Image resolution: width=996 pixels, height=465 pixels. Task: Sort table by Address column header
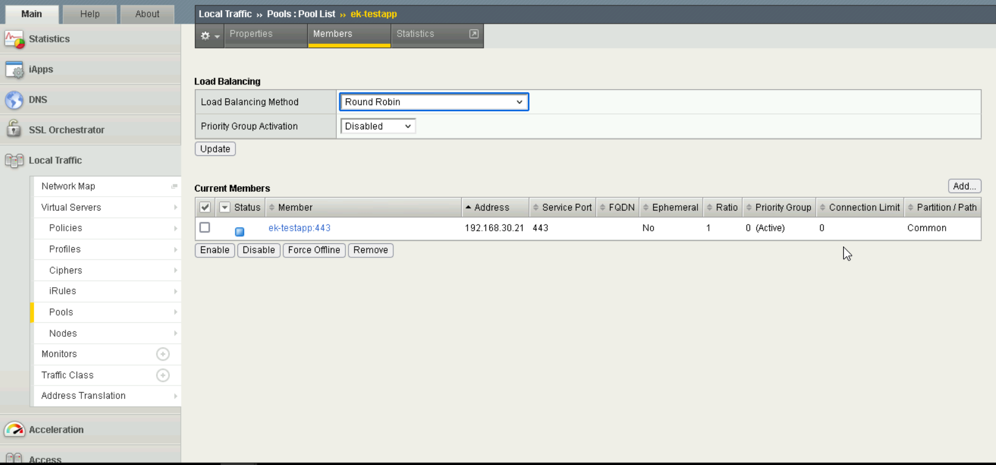pyautogui.click(x=492, y=208)
